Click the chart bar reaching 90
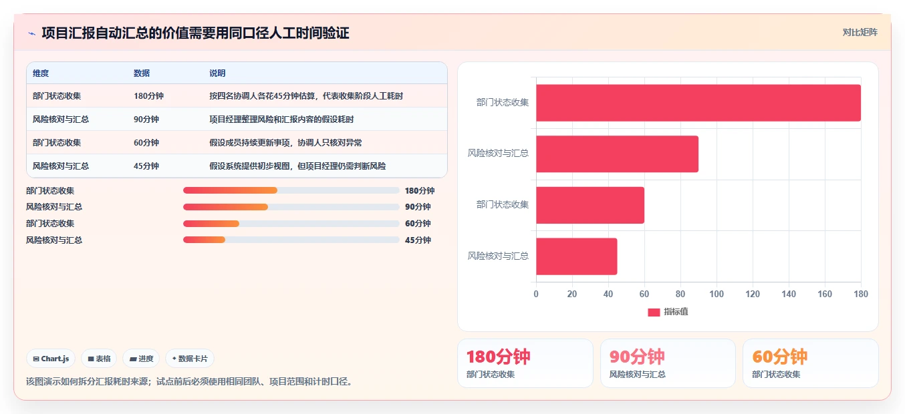The width and height of the screenshot is (905, 414). click(617, 154)
